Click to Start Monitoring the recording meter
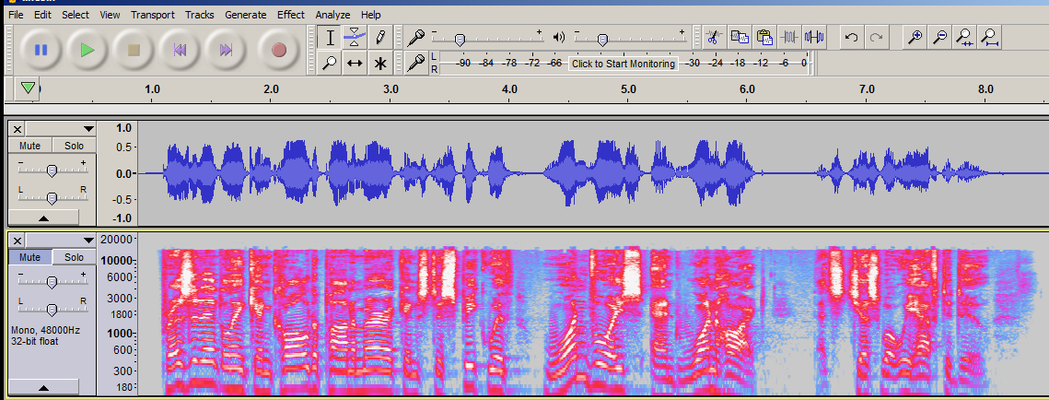The height and width of the screenshot is (400, 1049). (x=623, y=64)
